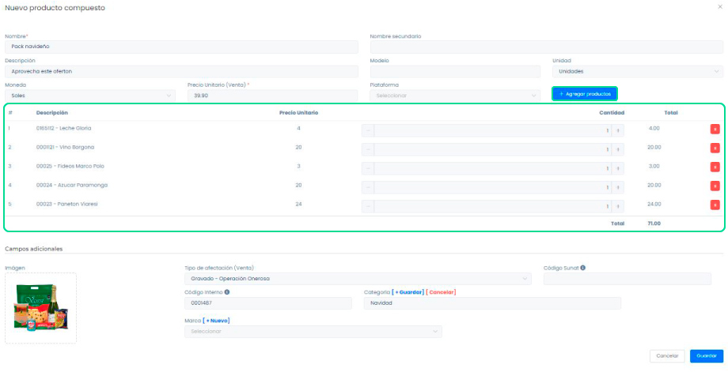Click the info icon beside Código interno
This screenshot has height=372, width=728.
click(x=227, y=292)
